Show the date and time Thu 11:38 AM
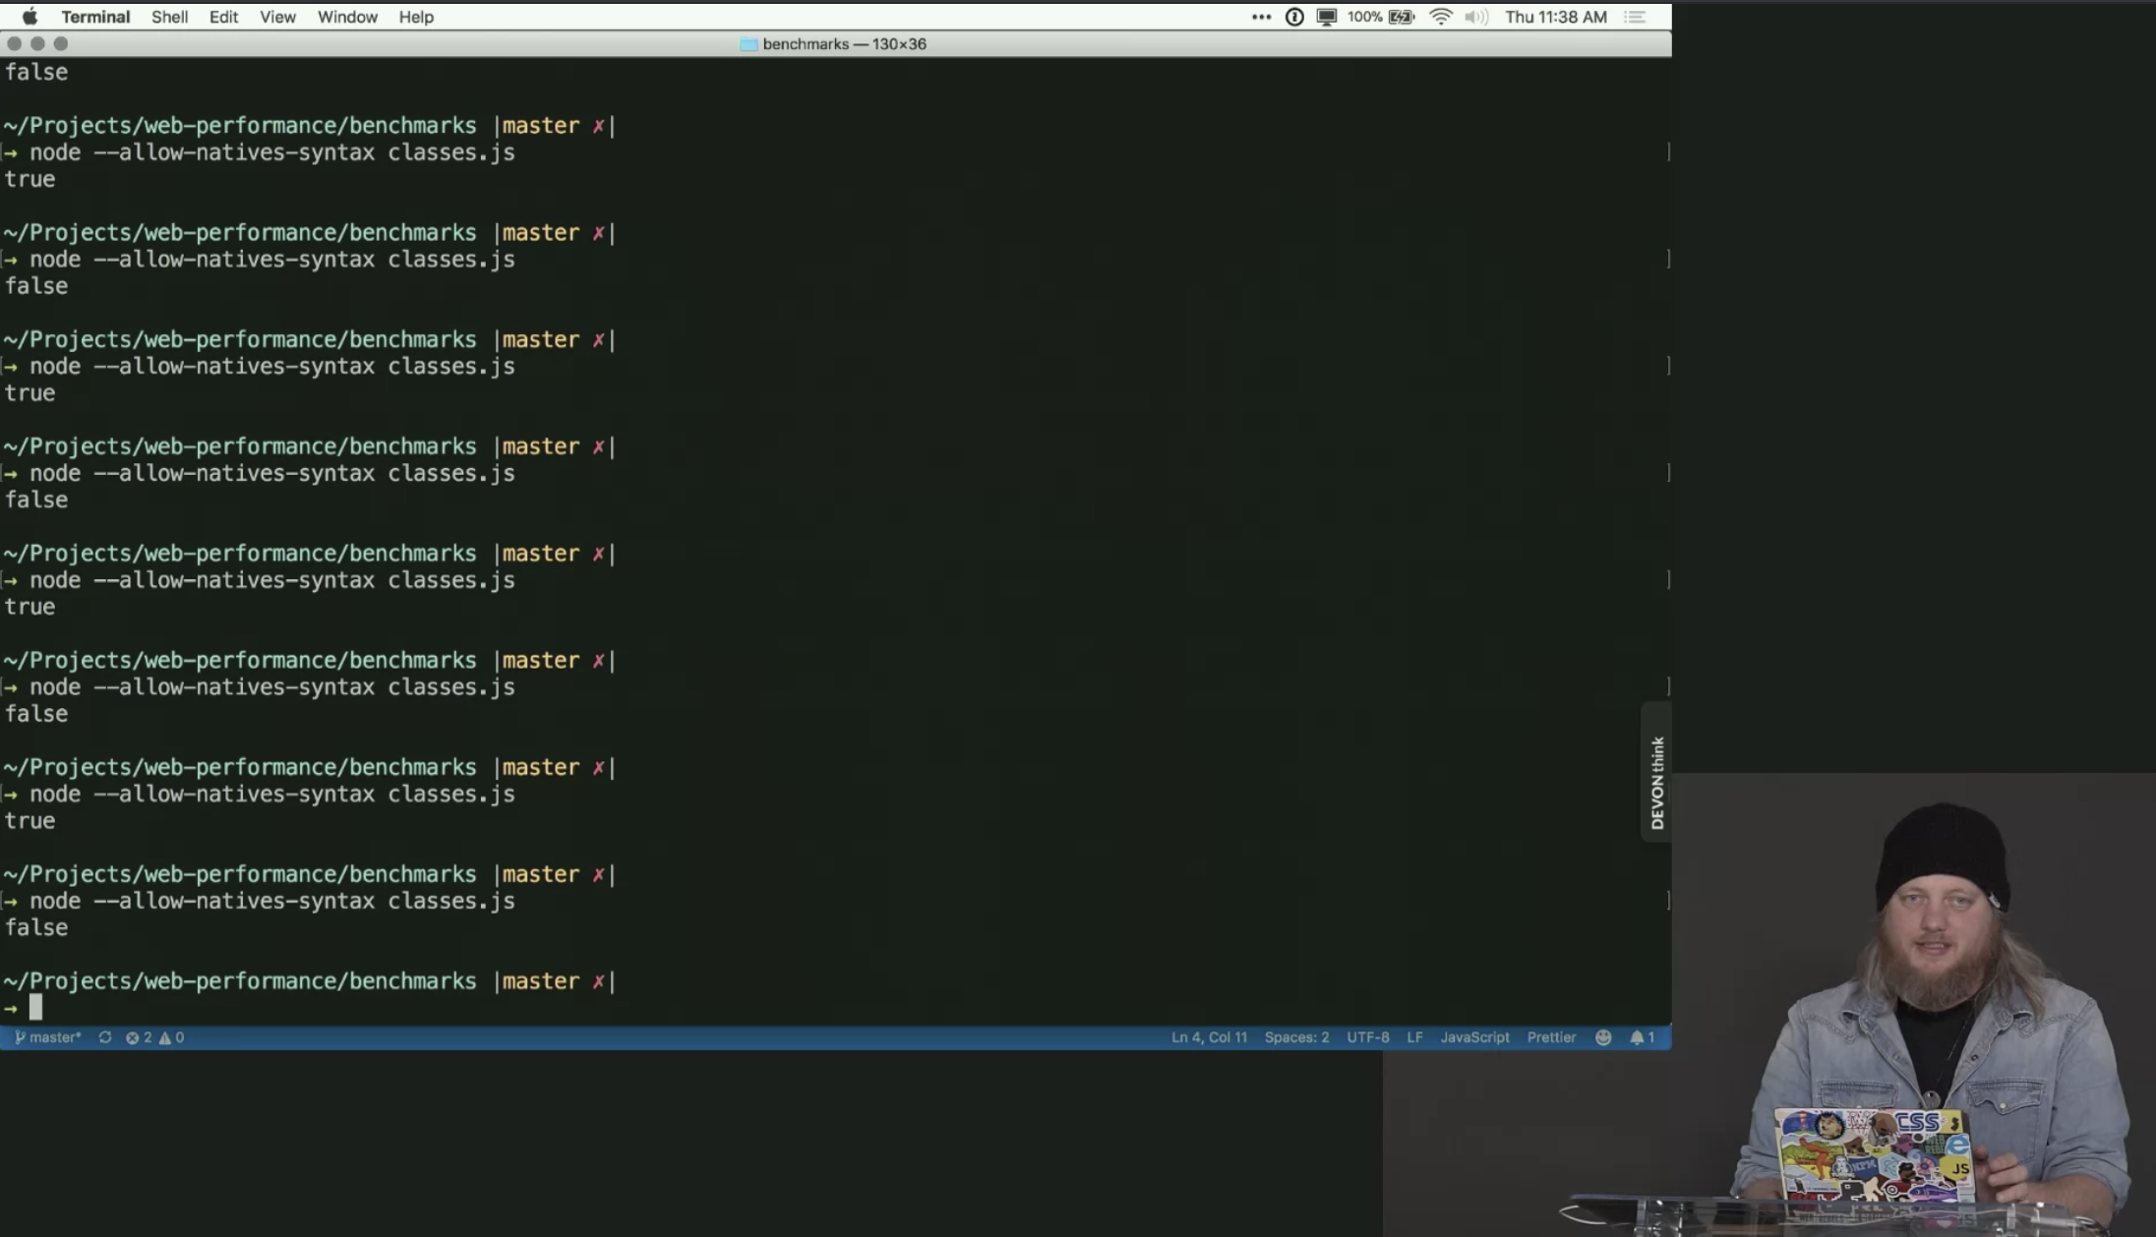 1556,17
